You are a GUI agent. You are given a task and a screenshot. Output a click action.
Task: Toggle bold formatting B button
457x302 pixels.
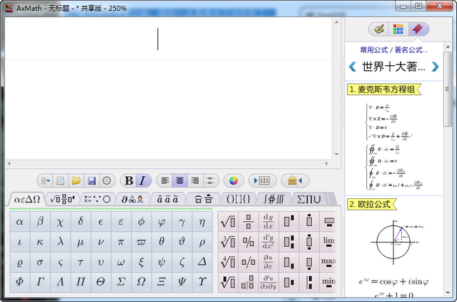(x=129, y=181)
